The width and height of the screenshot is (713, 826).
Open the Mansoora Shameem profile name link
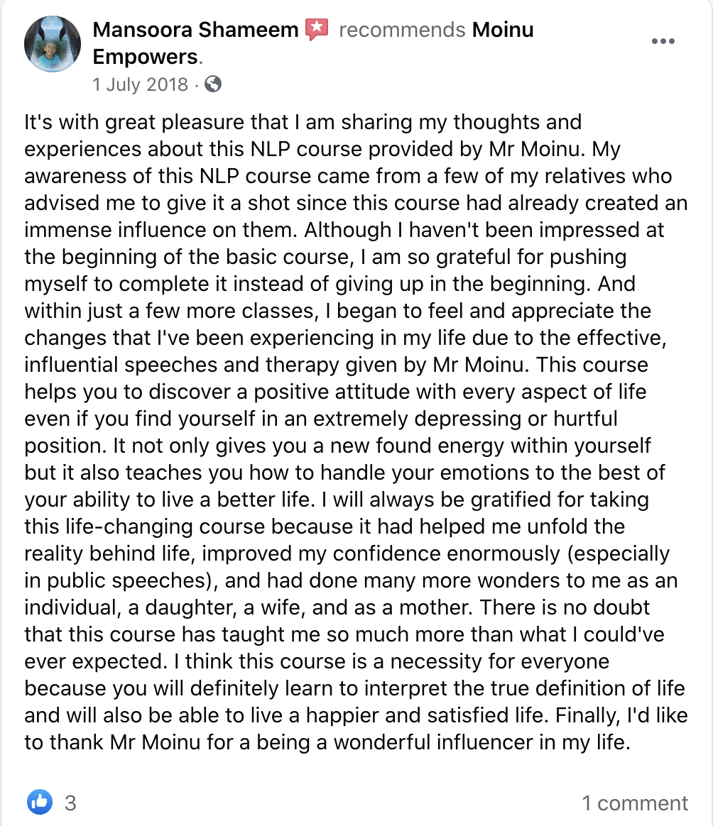point(196,30)
